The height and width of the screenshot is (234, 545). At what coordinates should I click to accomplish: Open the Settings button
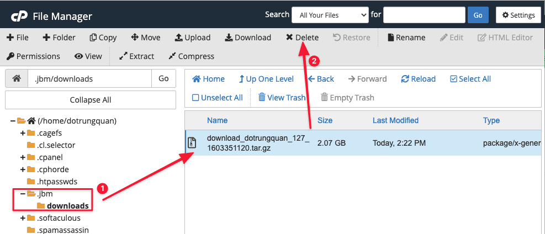coord(517,15)
